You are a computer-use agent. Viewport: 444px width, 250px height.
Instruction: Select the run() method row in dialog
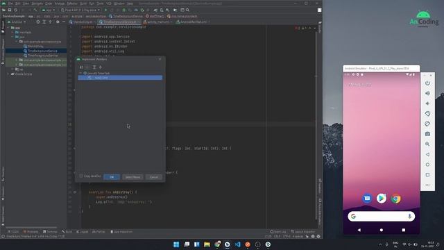(x=120, y=78)
